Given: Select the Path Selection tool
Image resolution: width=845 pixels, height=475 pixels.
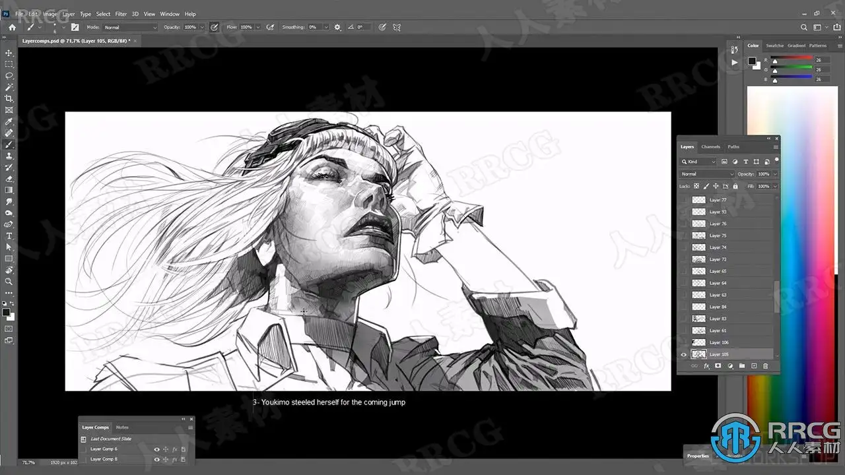Looking at the screenshot, I should coord(9,247).
